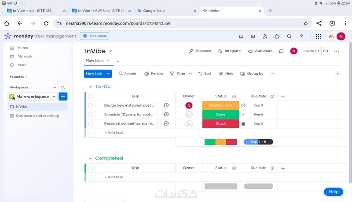Go to Home in sidebar

point(19,48)
